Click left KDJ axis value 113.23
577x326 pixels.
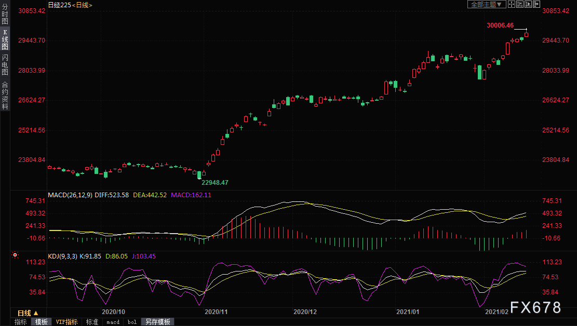[x=36, y=262]
